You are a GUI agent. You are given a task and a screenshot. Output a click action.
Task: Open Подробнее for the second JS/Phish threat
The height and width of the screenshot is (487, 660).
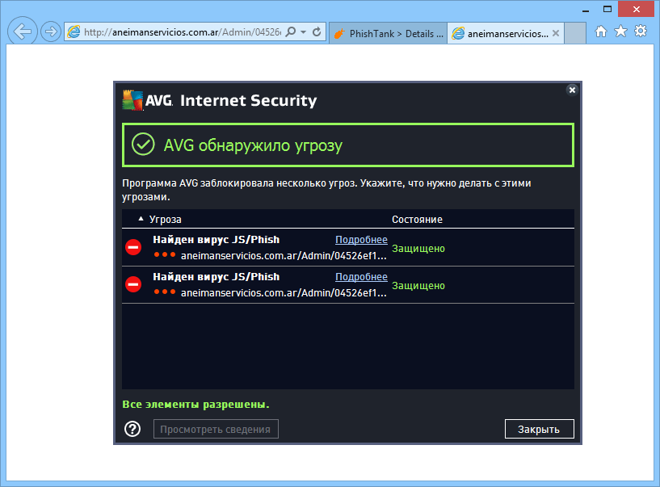point(361,276)
